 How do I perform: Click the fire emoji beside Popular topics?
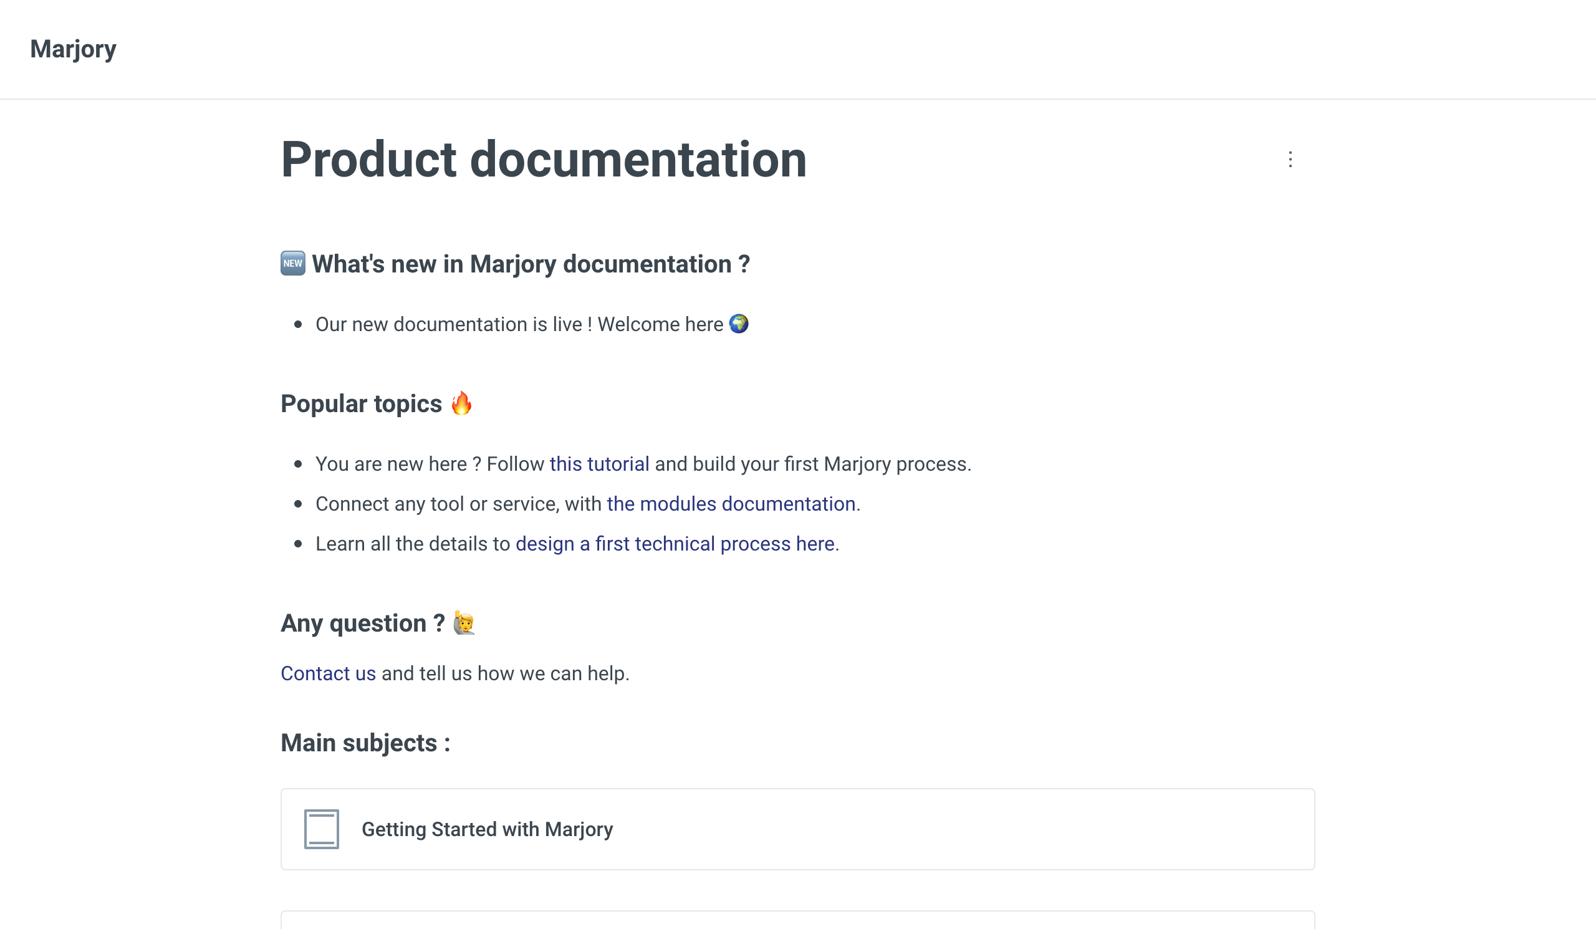[x=461, y=403]
